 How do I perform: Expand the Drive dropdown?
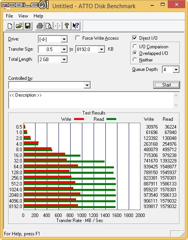pyautogui.click(x=64, y=39)
